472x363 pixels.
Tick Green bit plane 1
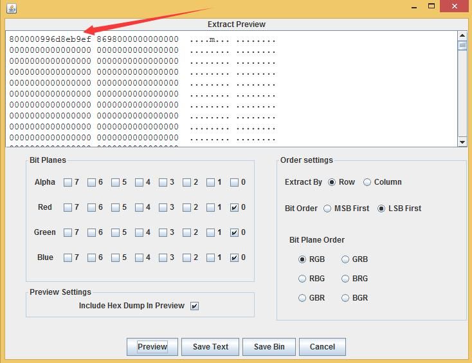[210, 232]
